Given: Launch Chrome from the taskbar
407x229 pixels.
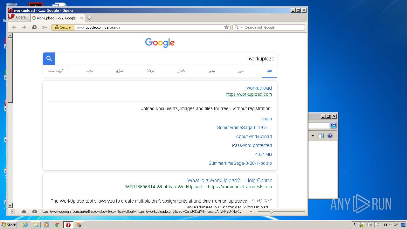Looking at the screenshot, I should (57, 225).
